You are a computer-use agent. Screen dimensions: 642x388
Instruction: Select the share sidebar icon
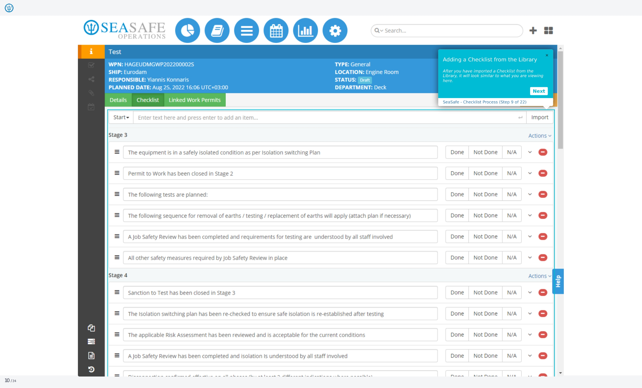click(91, 79)
